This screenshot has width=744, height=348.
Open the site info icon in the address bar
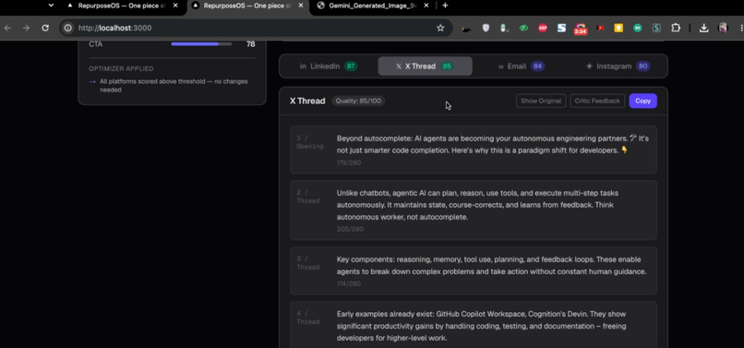tap(68, 28)
